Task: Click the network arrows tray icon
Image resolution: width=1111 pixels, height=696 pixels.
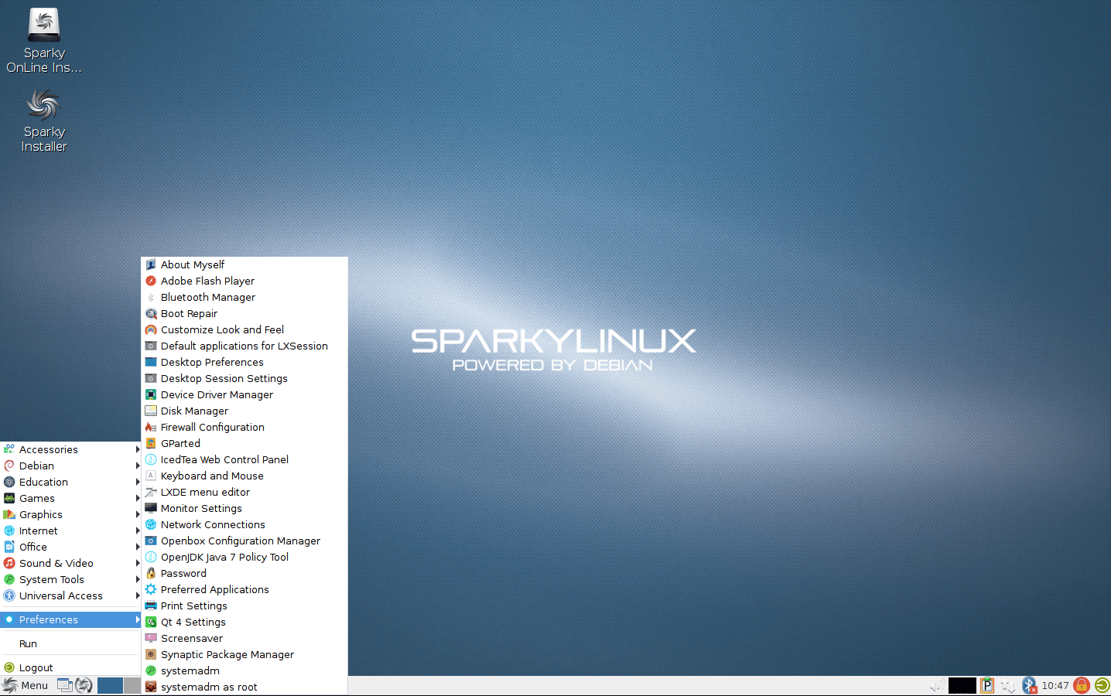Action: click(x=1008, y=685)
